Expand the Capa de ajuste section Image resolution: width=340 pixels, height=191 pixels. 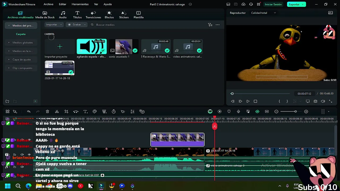(9, 59)
